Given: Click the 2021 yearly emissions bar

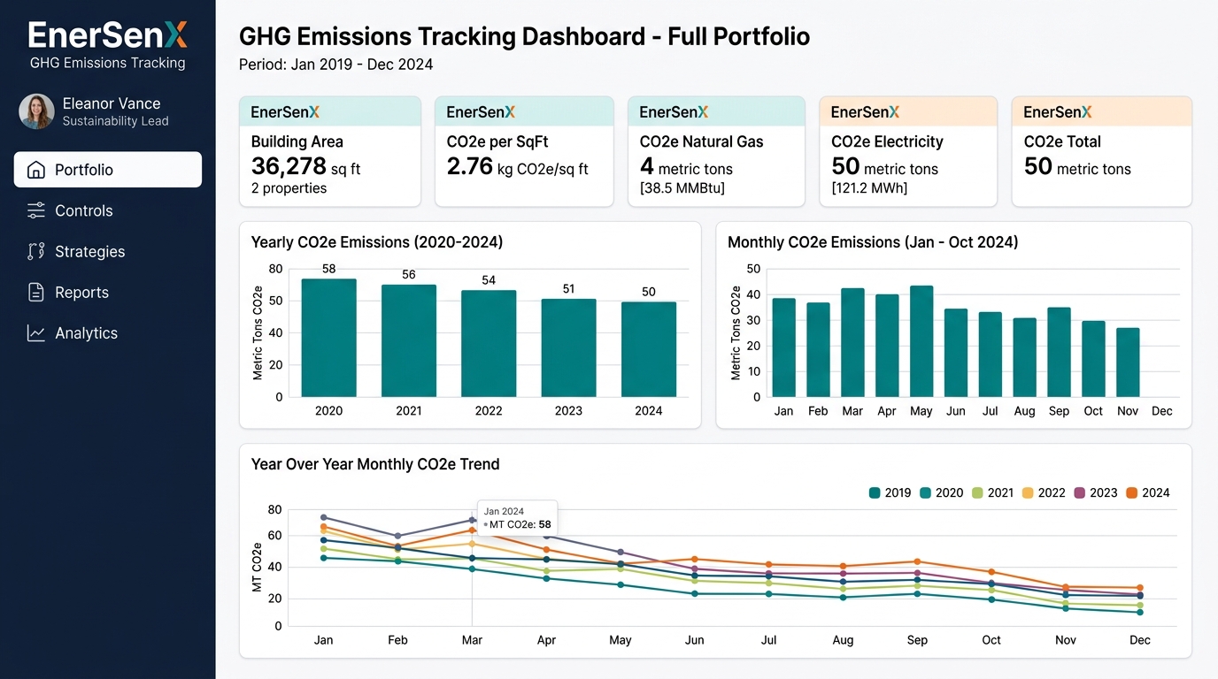Looking at the screenshot, I should [x=408, y=340].
